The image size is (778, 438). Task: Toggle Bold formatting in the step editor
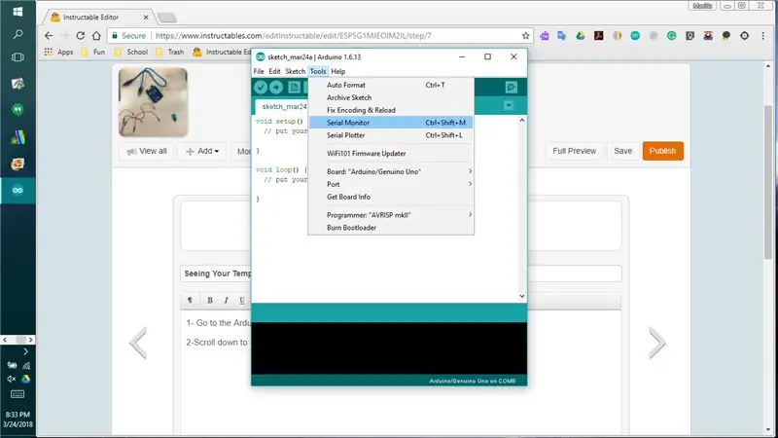click(x=210, y=300)
